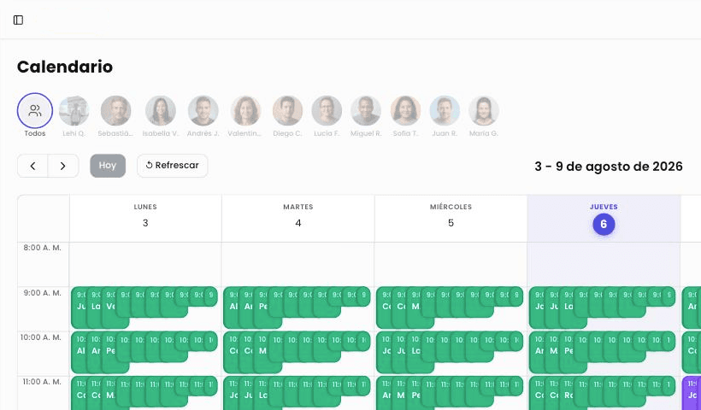Filter calendar by Diego C. avatar
The width and height of the screenshot is (701, 410).
tap(287, 110)
